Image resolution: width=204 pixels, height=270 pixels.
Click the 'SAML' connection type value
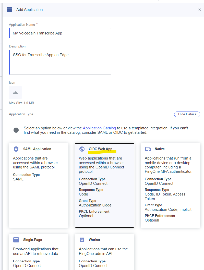tap(18, 179)
